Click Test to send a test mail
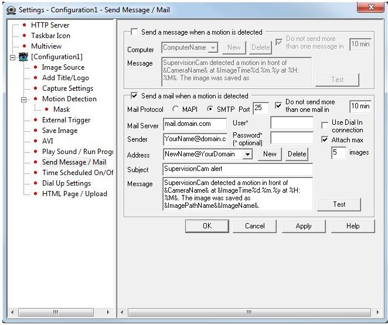This screenshot has width=388, height=325. pos(339,204)
